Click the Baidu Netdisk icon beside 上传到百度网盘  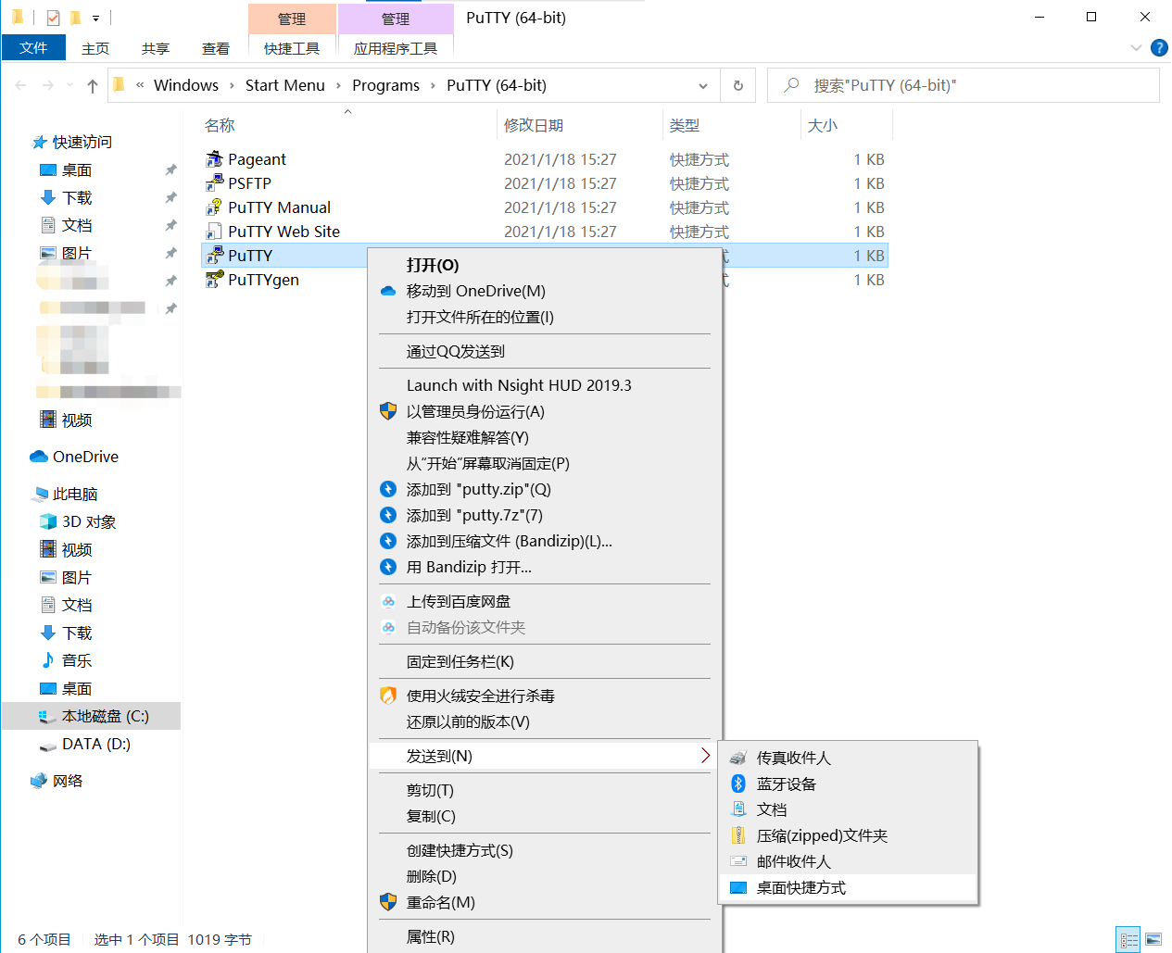388,602
